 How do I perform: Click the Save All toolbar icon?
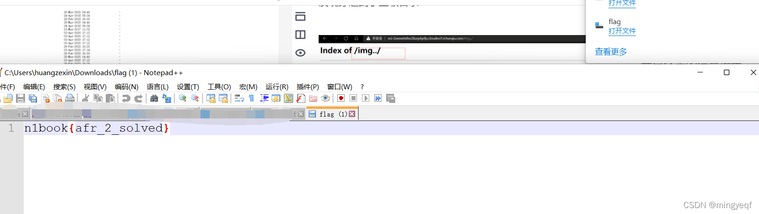click(x=33, y=98)
